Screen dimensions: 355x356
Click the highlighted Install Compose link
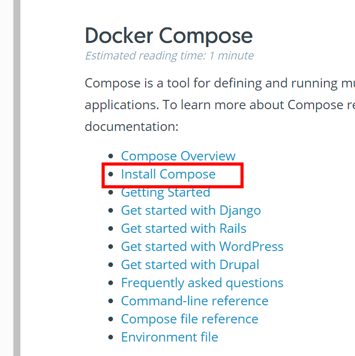point(168,174)
